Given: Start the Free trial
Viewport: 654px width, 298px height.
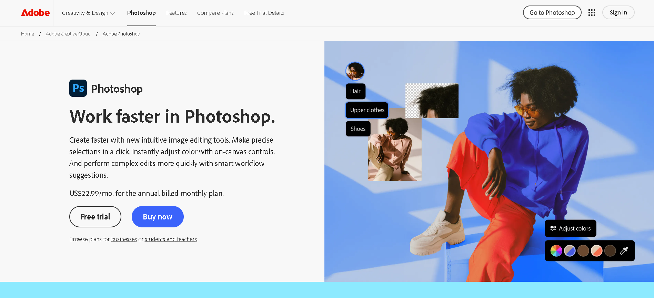Looking at the screenshot, I should click(95, 217).
